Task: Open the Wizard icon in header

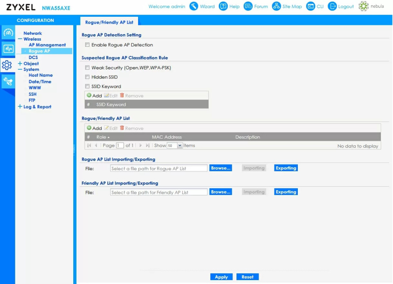Action: pos(194,7)
